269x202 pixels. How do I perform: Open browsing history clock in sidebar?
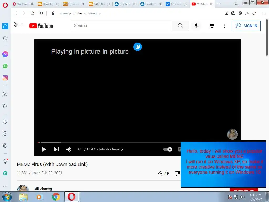pyautogui.click(x=5, y=133)
